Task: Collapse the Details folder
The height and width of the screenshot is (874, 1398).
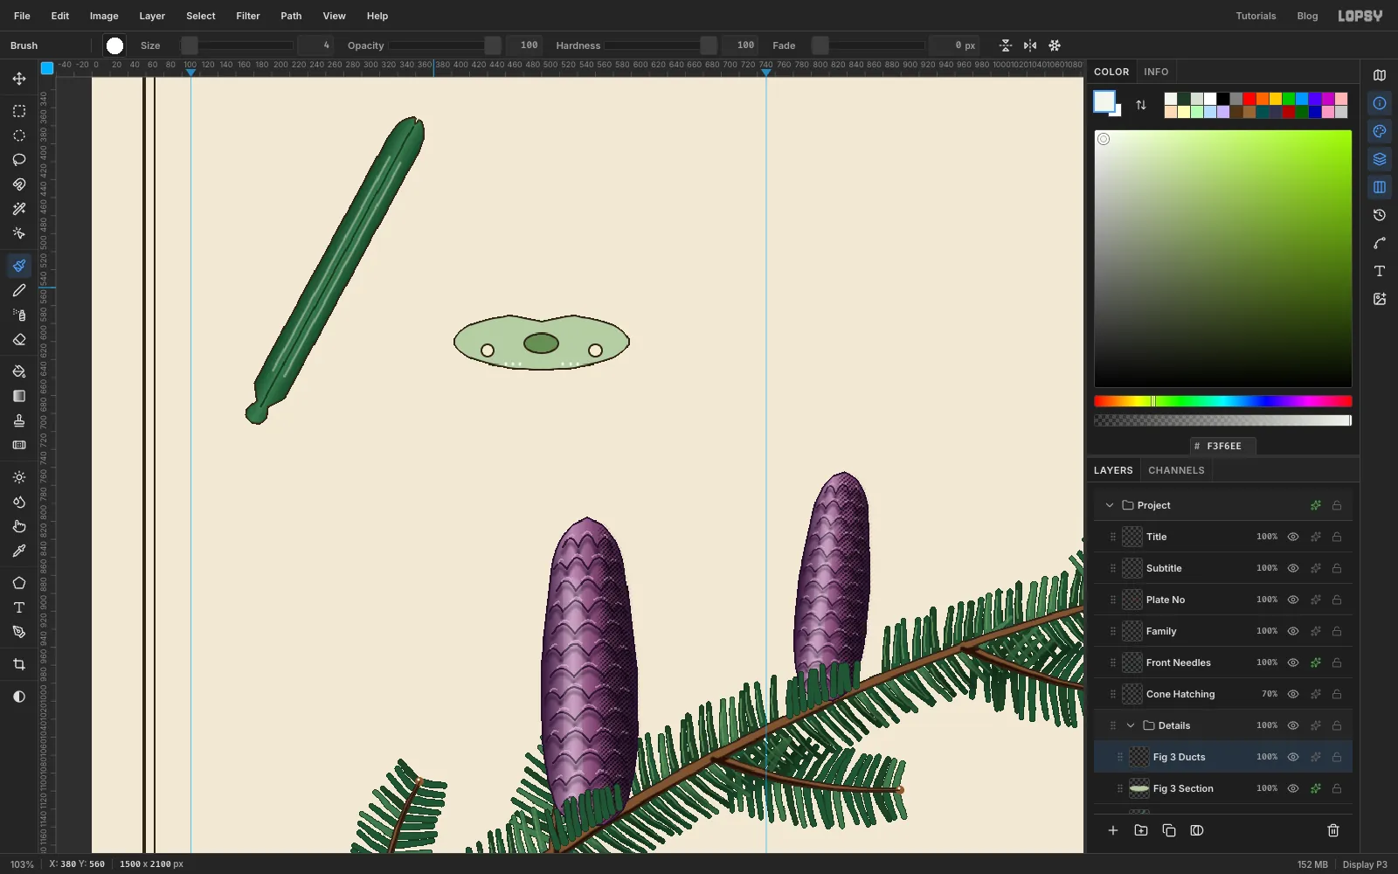Action: (1131, 725)
